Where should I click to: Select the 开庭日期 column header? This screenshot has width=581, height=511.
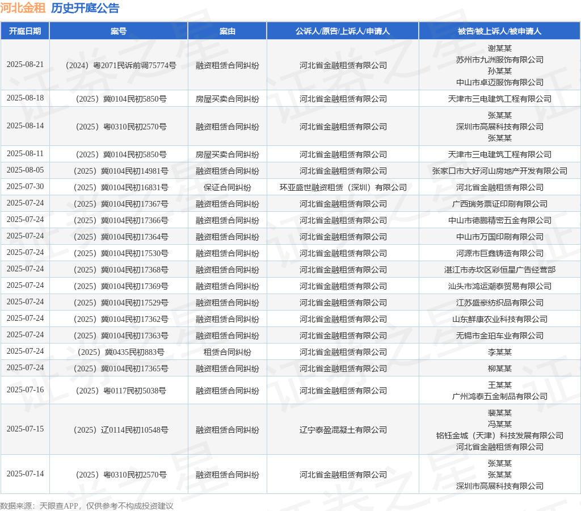[x=25, y=31]
